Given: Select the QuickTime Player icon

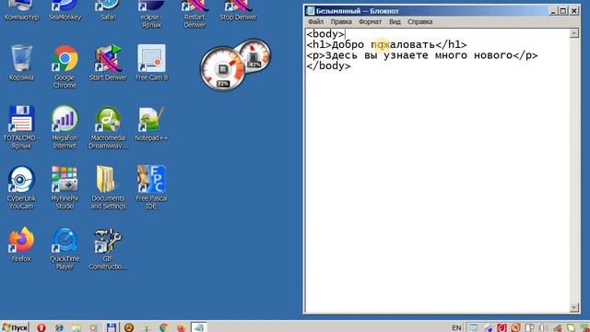Looking at the screenshot, I should coord(65,248).
